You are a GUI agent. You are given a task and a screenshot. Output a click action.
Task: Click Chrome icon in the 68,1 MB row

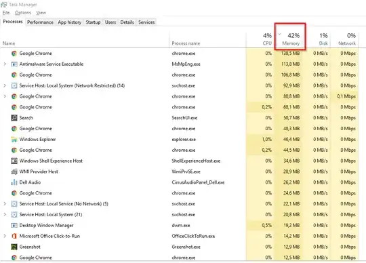click(14, 107)
